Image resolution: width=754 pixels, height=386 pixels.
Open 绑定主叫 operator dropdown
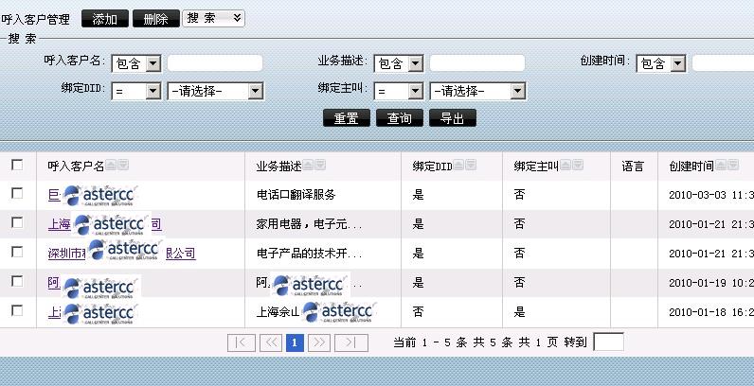399,91
